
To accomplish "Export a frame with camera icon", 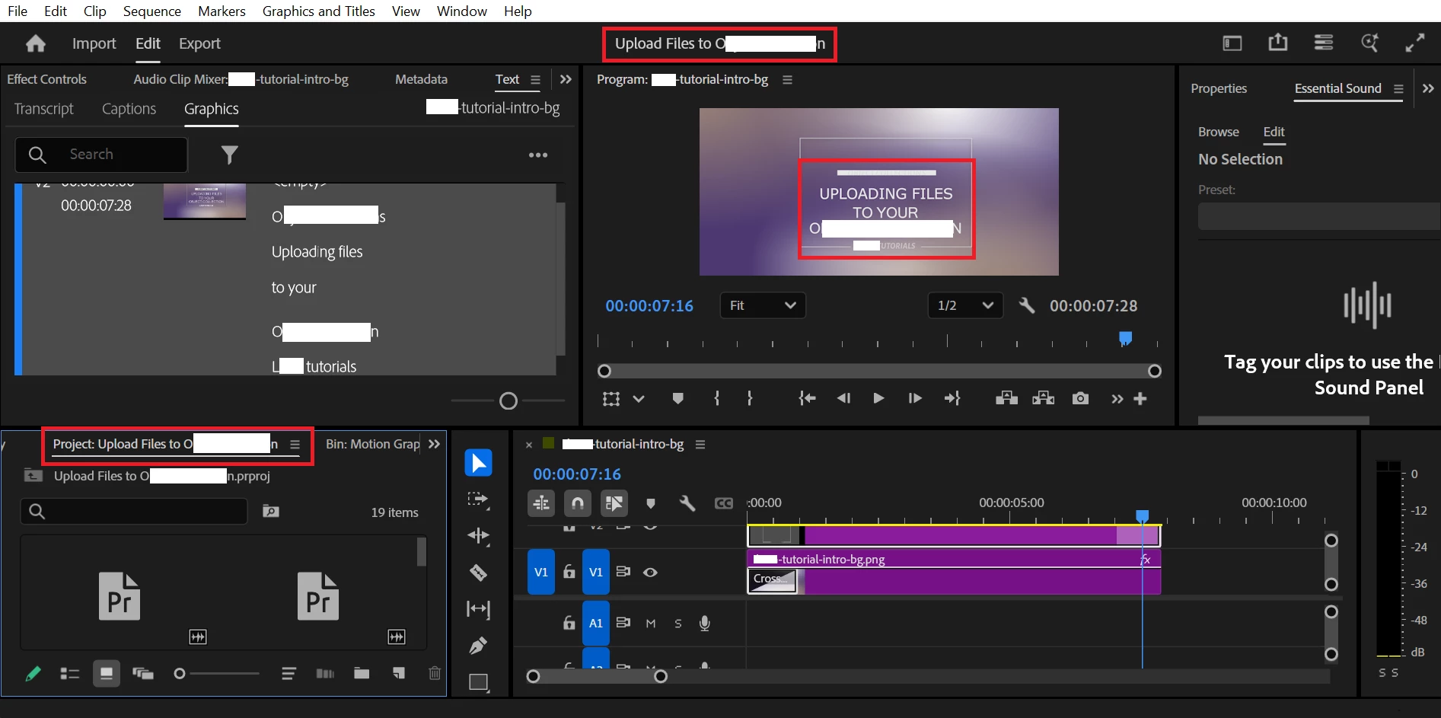I will [x=1080, y=398].
